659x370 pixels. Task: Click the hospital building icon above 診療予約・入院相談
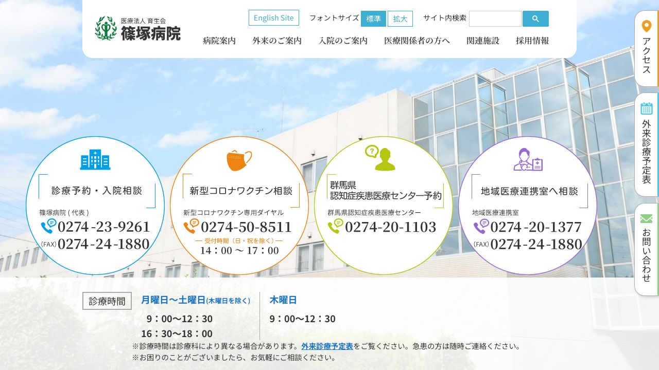(95, 160)
